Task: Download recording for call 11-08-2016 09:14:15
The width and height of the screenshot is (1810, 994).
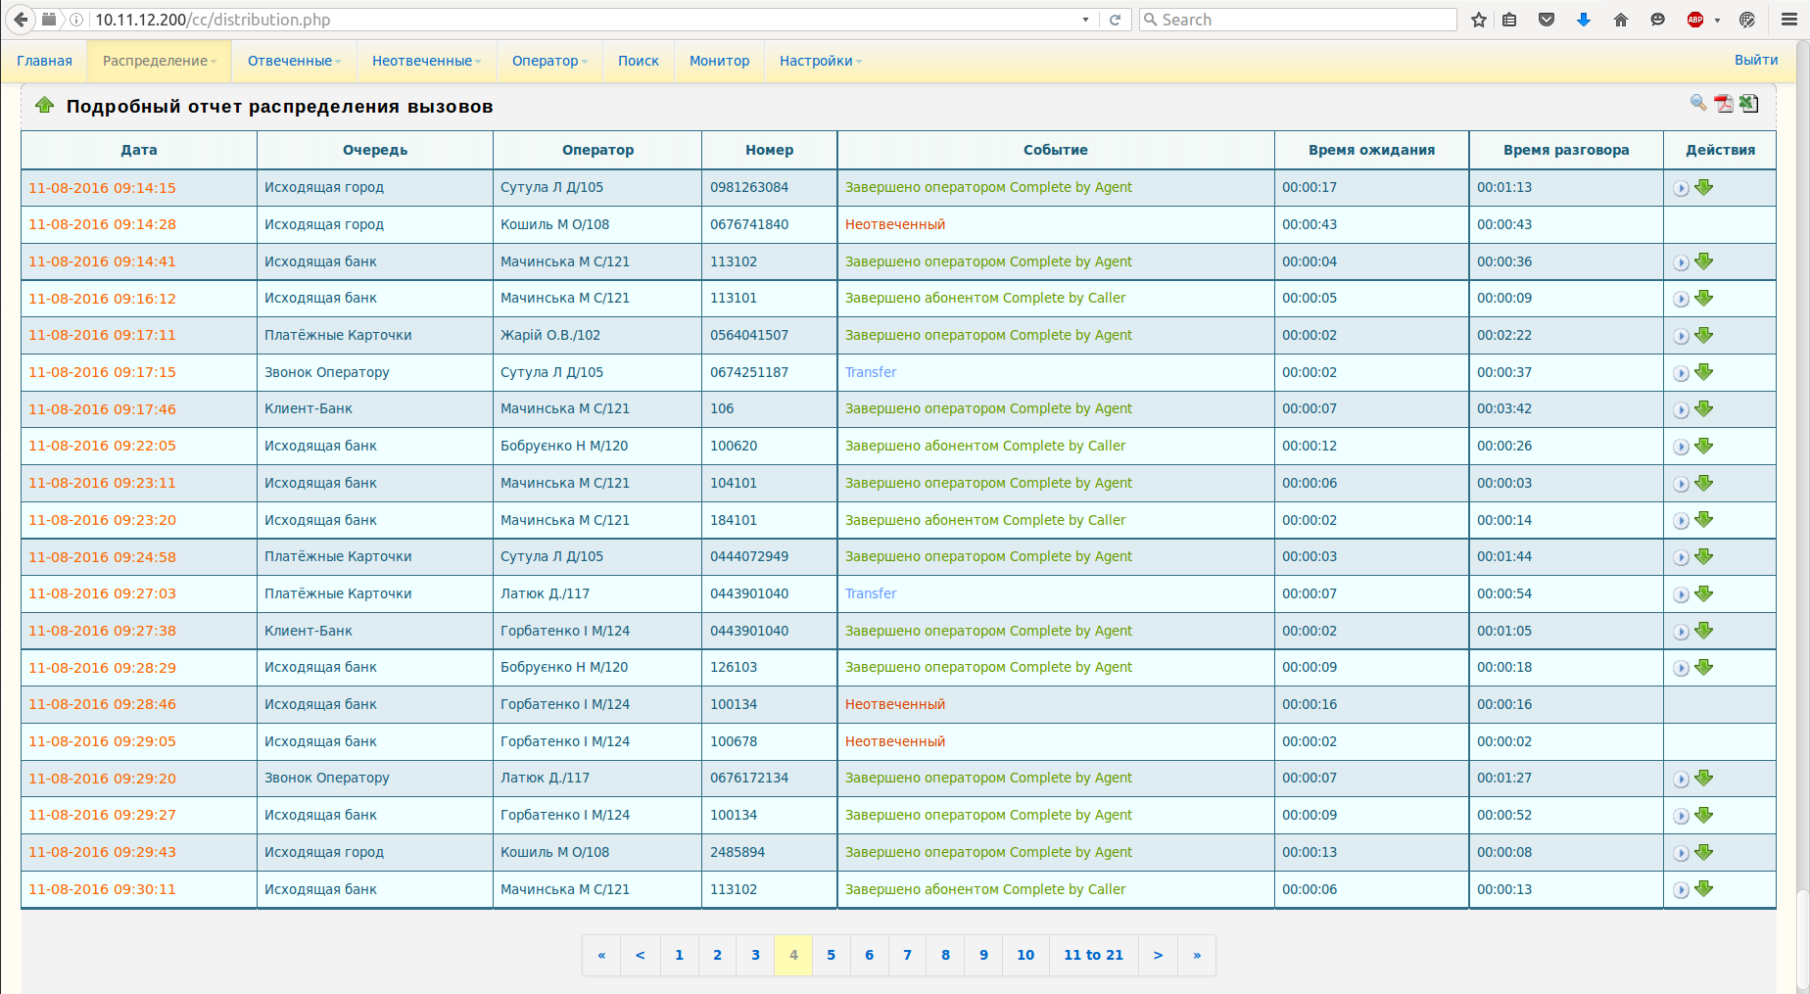Action: pos(1704,187)
